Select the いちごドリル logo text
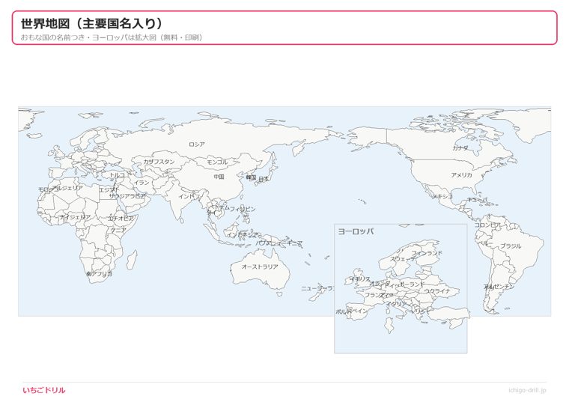This screenshot has width=569, height=402. pos(44,390)
